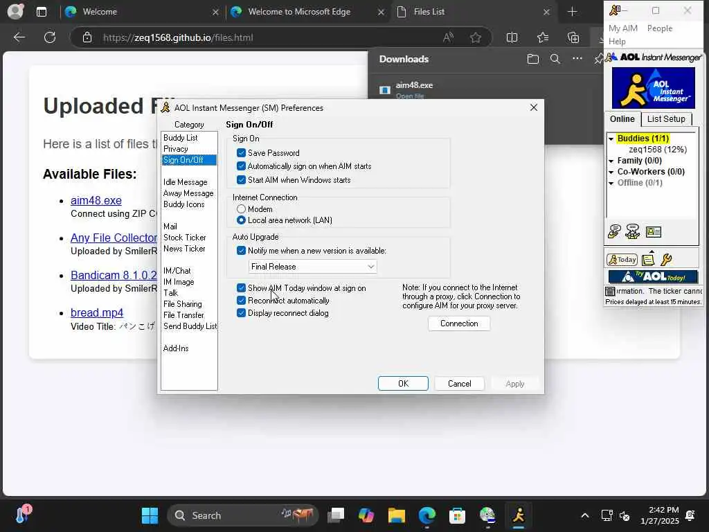Collapse the Buddies (1/1) group
This screenshot has width=709, height=532.
(x=611, y=139)
